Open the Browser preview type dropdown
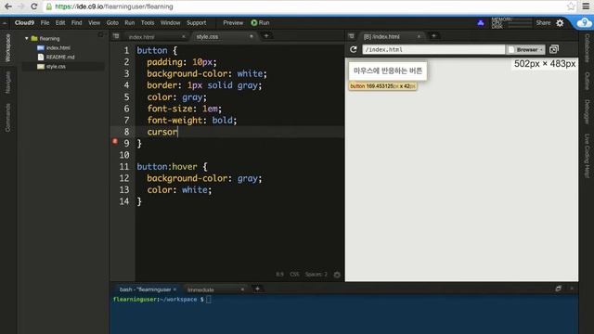Image resolution: width=594 pixels, height=334 pixels. tap(526, 49)
